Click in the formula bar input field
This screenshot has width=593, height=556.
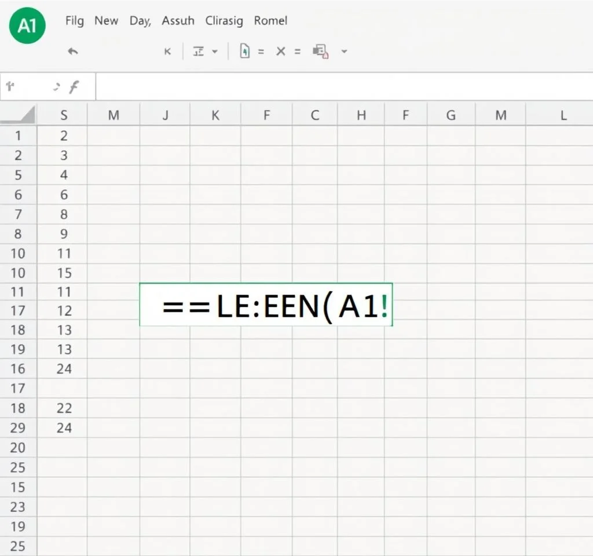(x=342, y=87)
